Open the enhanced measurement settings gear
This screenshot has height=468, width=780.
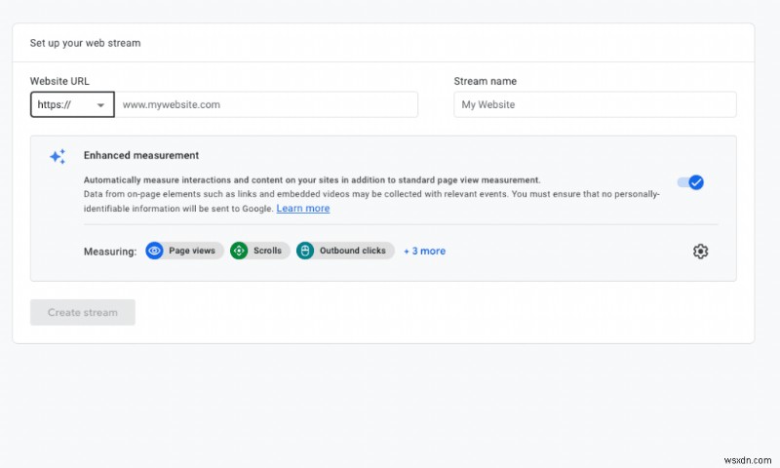point(700,252)
